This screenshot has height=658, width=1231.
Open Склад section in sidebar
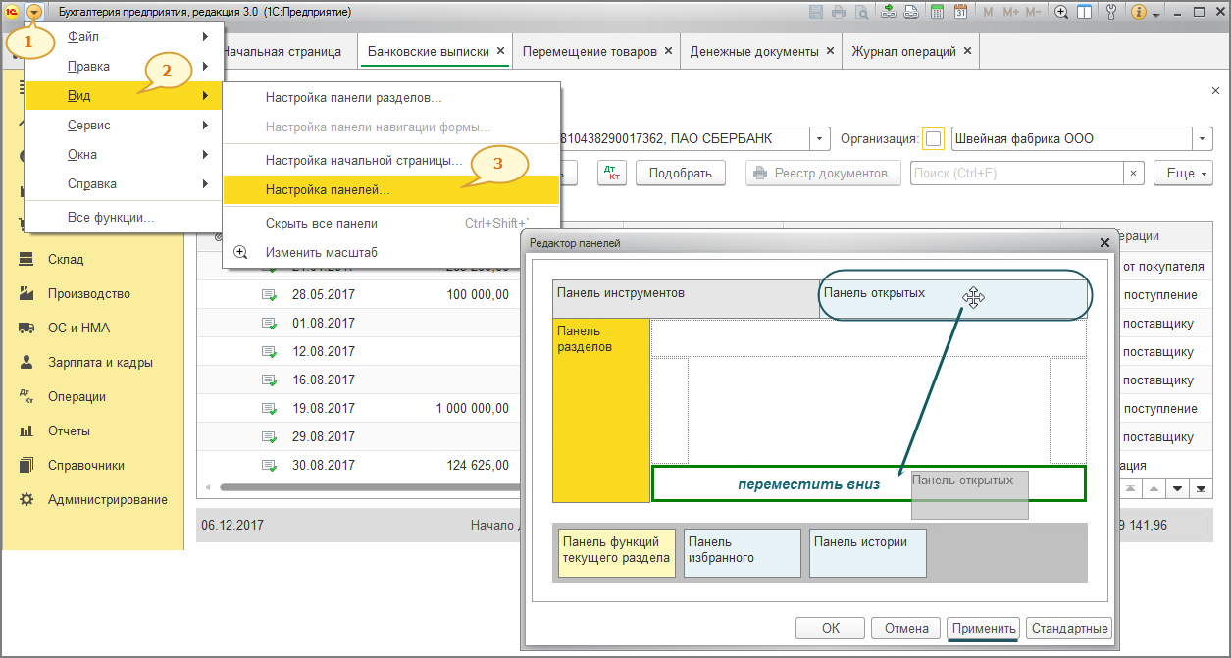(93, 260)
